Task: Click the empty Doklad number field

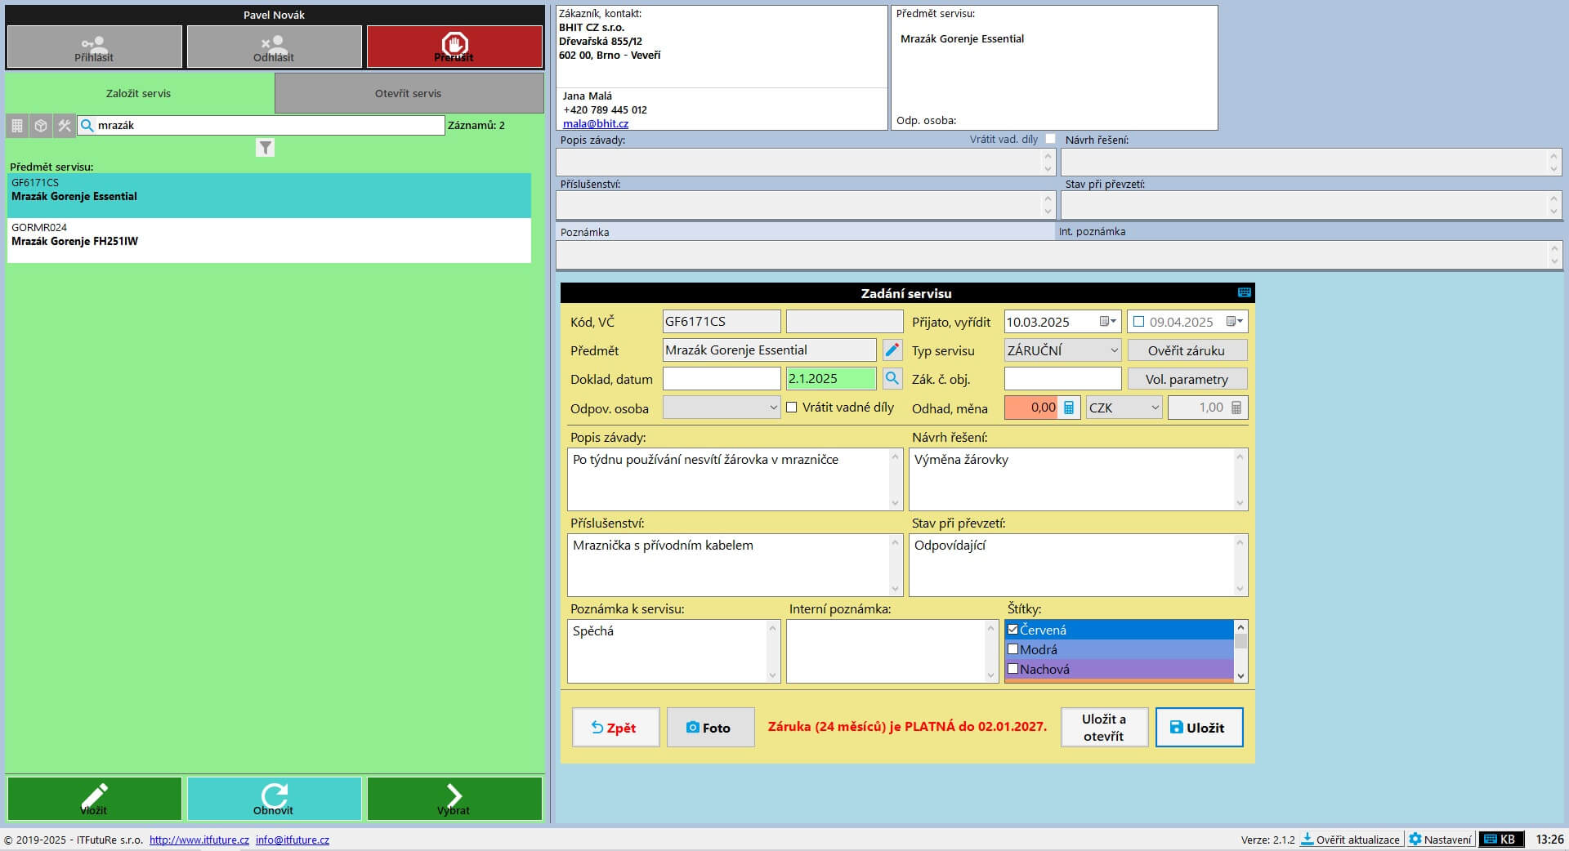Action: click(721, 379)
